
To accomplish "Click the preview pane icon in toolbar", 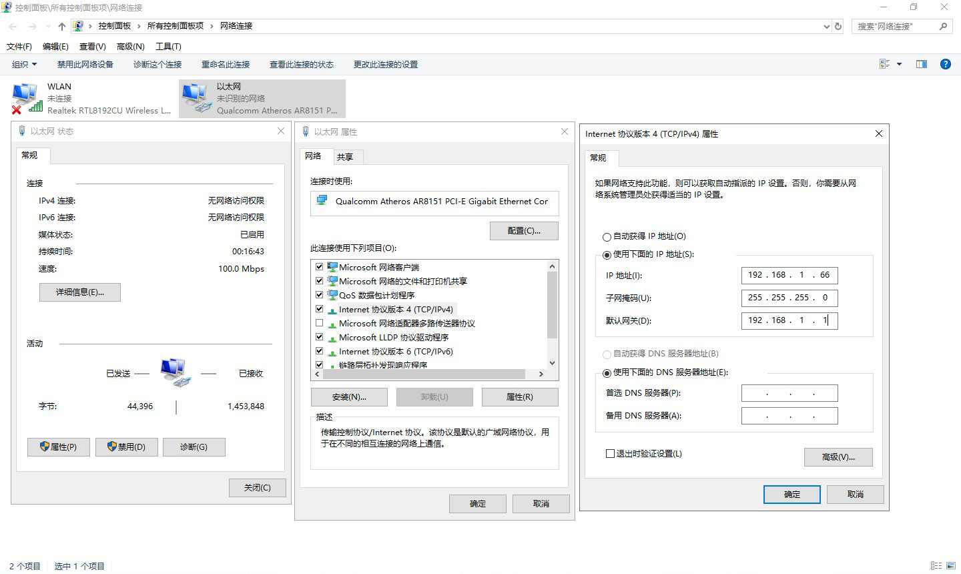I will (x=922, y=64).
